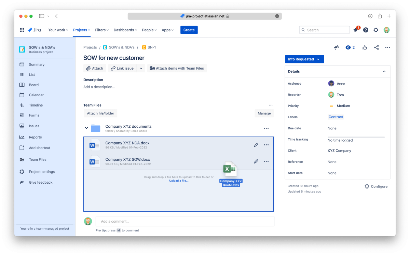Open more options for Company XYZ documents folder
The width and height of the screenshot is (410, 255).
click(266, 128)
